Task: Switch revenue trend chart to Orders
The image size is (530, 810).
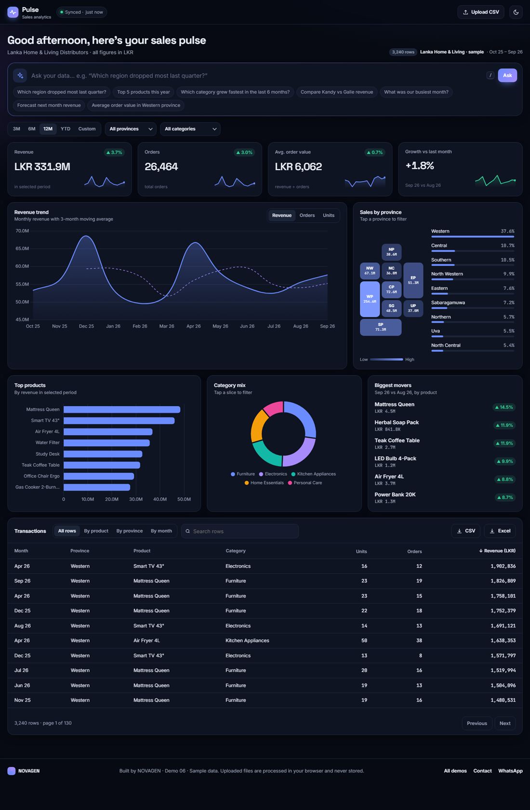Action: click(x=307, y=215)
